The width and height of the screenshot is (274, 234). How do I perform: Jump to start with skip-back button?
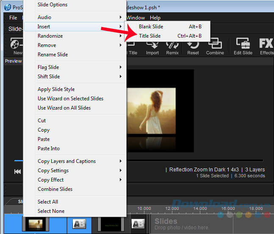click(17, 172)
